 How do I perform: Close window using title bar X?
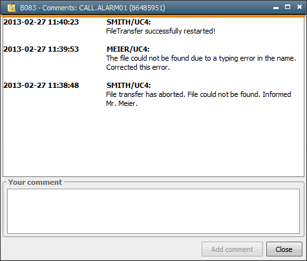(x=299, y=7)
